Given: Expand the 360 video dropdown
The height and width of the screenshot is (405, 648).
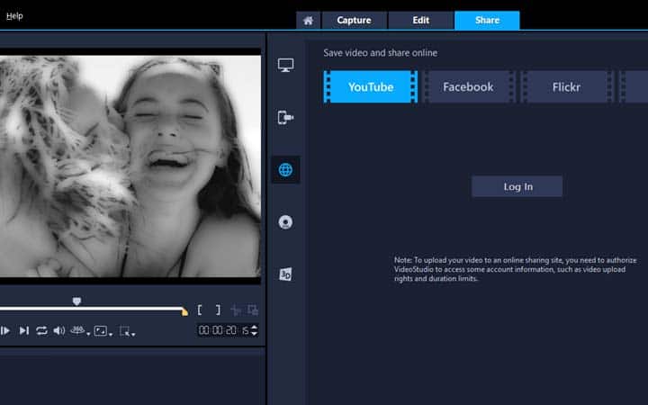Looking at the screenshot, I should coord(80,331).
